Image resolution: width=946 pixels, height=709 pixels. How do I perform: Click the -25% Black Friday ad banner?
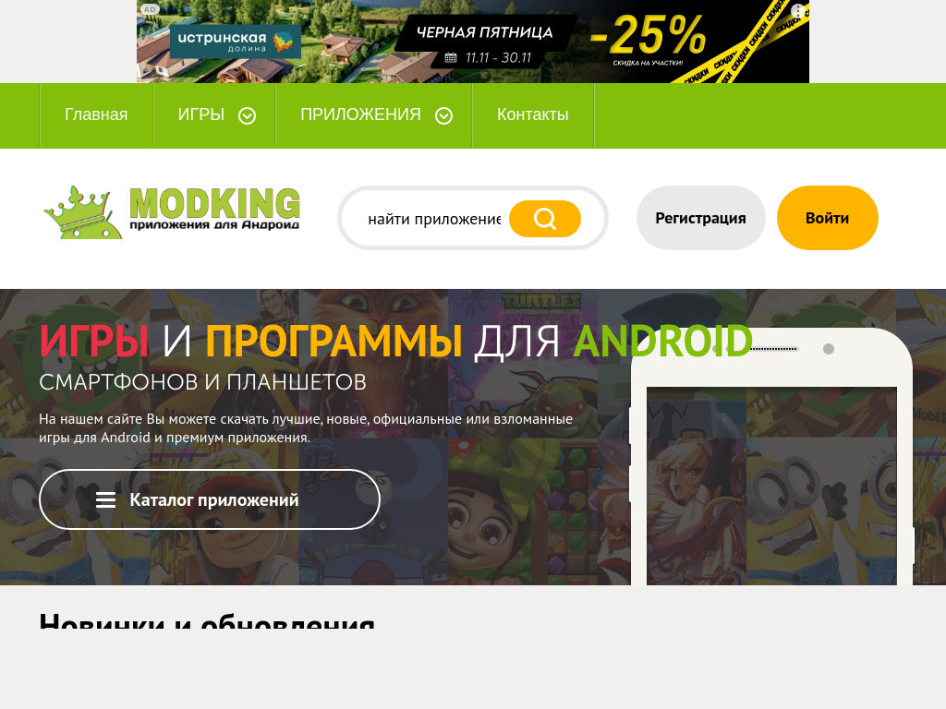pyautogui.click(x=472, y=41)
